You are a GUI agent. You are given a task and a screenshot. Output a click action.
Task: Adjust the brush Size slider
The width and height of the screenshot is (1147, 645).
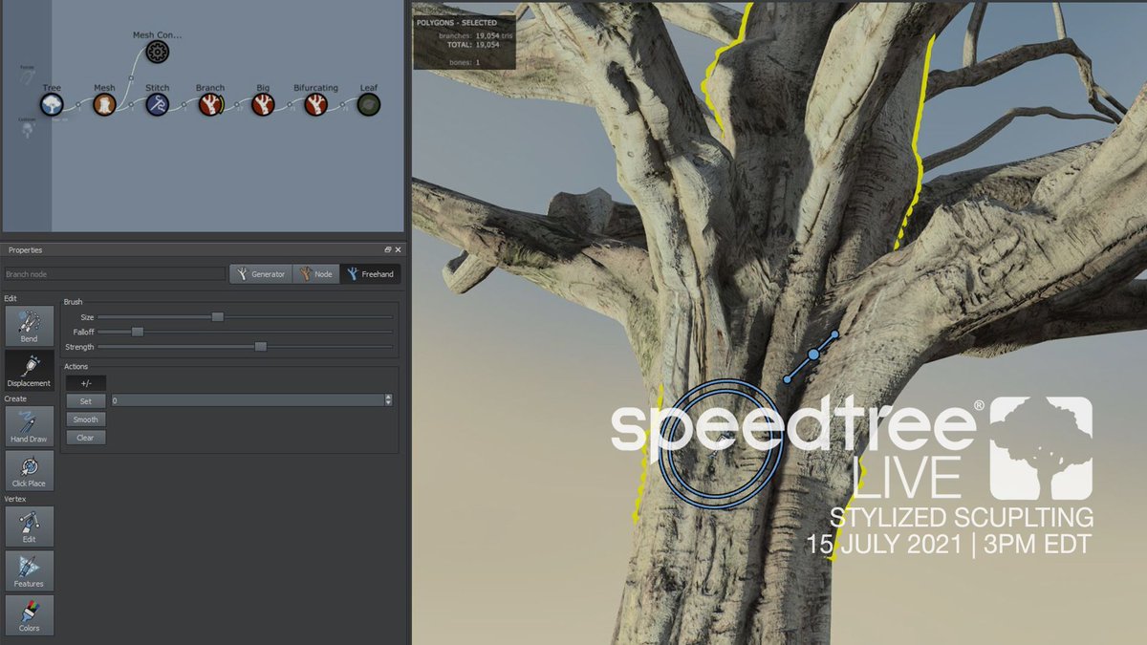tap(218, 316)
